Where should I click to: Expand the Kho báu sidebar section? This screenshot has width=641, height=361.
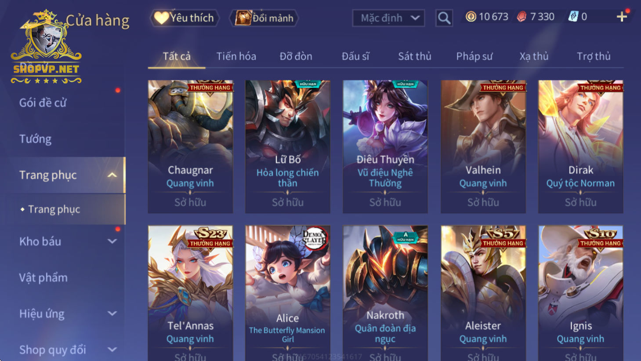(112, 241)
